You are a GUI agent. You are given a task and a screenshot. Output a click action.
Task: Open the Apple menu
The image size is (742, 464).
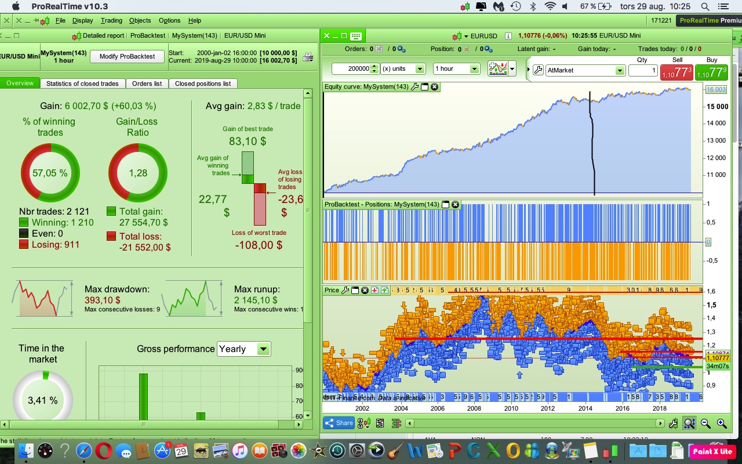pos(16,6)
